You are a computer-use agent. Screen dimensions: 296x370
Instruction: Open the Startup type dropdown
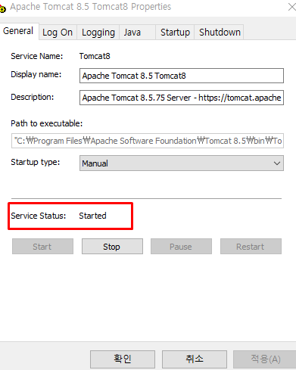(182, 163)
